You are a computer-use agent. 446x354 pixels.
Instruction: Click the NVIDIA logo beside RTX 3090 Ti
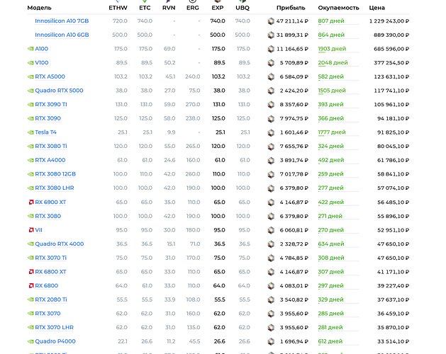[x=30, y=105]
